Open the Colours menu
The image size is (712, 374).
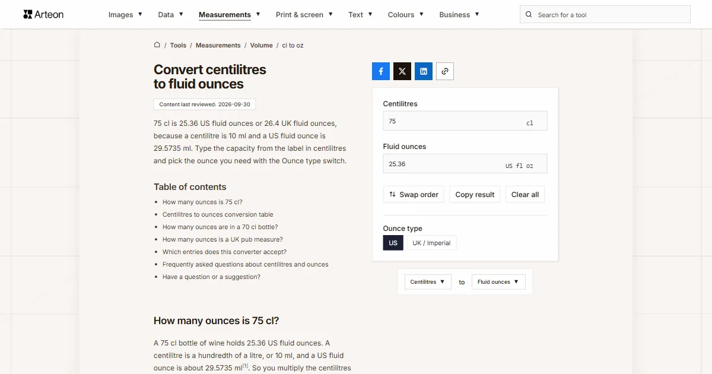tap(406, 15)
